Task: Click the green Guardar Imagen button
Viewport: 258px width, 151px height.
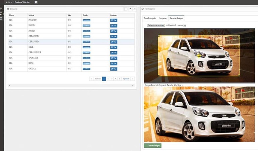Action: pos(153,146)
